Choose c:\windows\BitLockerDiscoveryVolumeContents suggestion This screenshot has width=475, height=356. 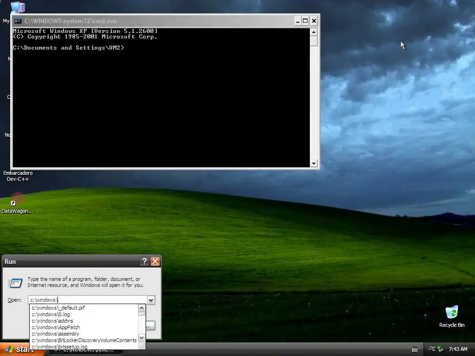(83, 340)
